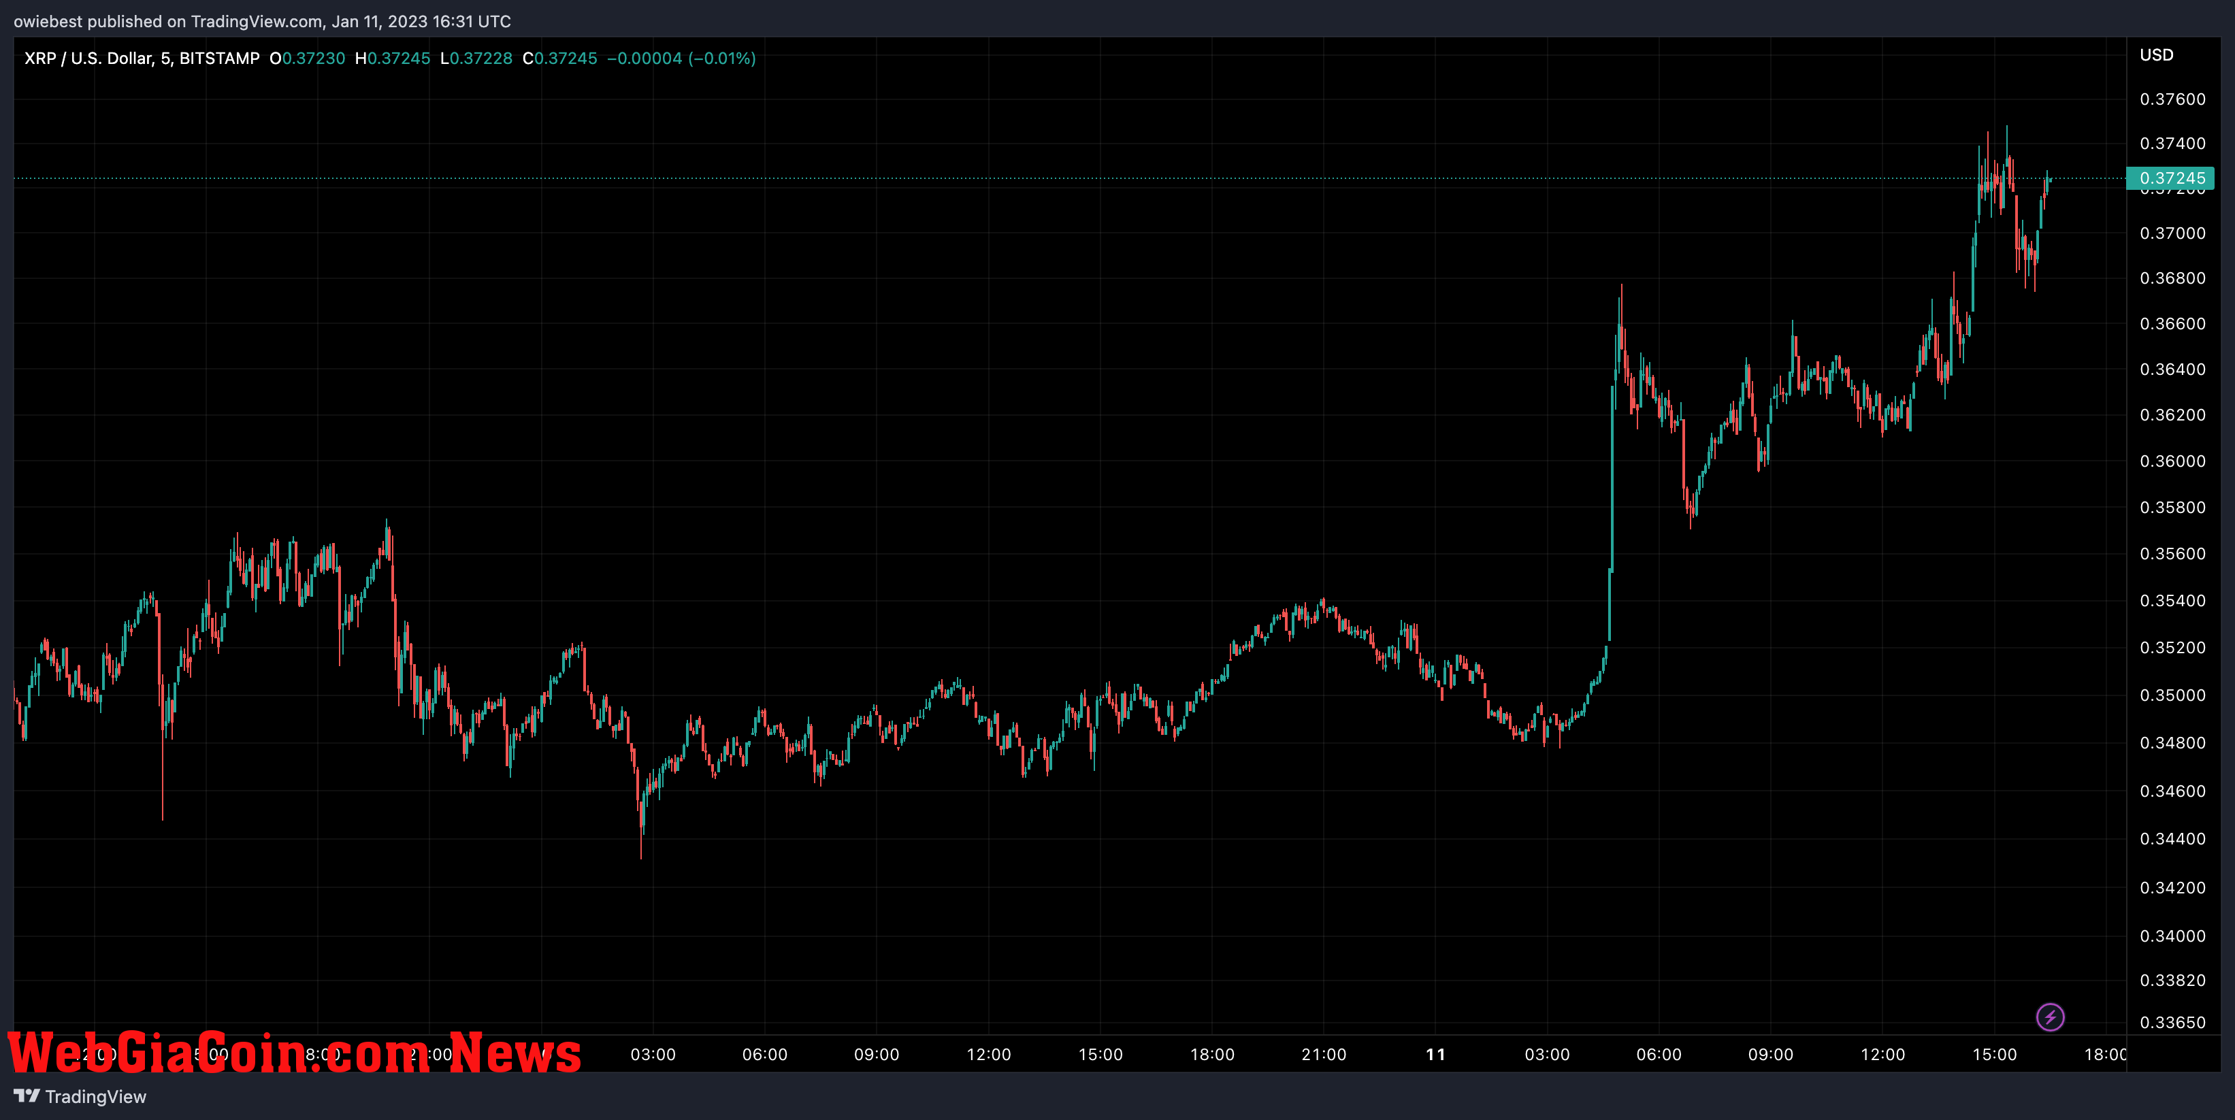Image resolution: width=2235 pixels, height=1120 pixels.
Task: Click the 0.37400 price axis label
Action: (x=2172, y=143)
